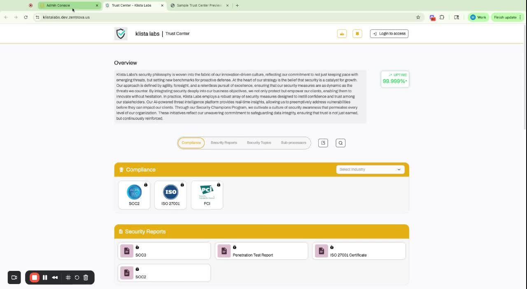The image size is (527, 289).
Task: Switch to the Security Reports tab
Action: (224, 143)
